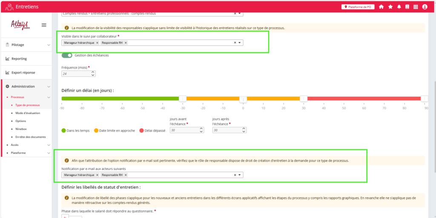
Task: Open the Visible dans le suivi dropdown arrow
Action: (x=240, y=43)
